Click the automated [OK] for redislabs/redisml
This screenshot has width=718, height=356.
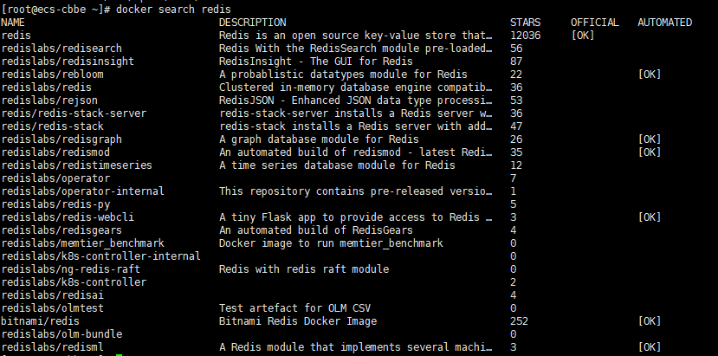tap(650, 347)
